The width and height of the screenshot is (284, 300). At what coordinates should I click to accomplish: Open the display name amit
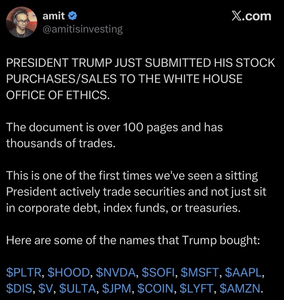tap(54, 16)
